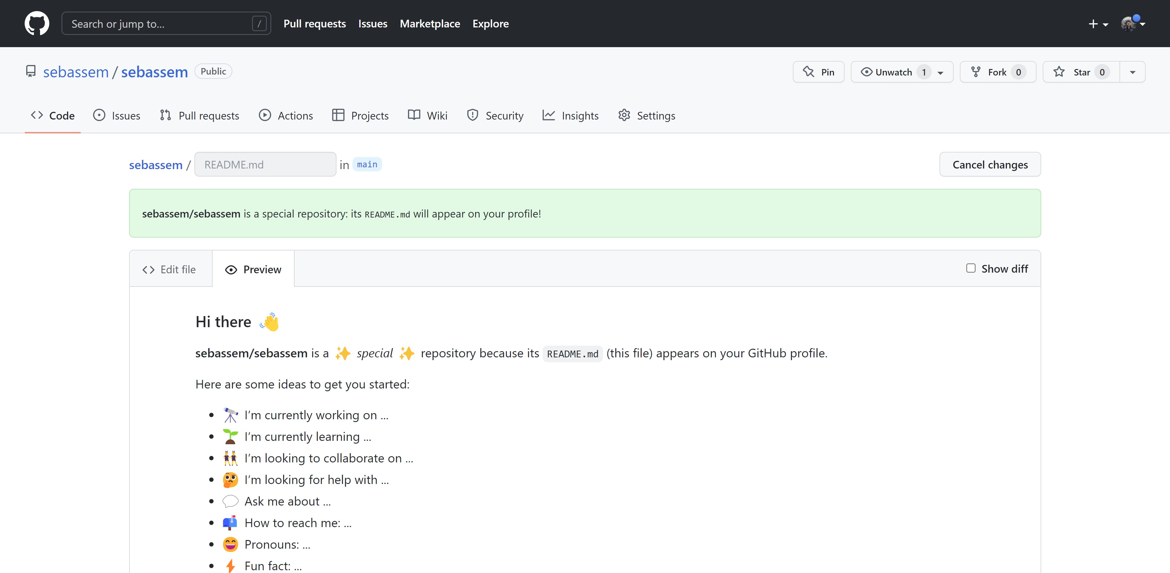Click the text "Here are some ideas to get you started:"
Screen dimensions: 1170x573
tap(303, 384)
